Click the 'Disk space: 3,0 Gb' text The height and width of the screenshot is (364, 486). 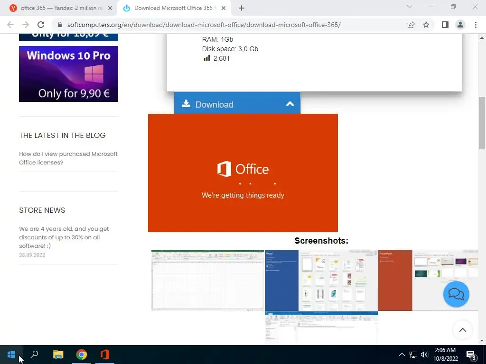pyautogui.click(x=230, y=49)
